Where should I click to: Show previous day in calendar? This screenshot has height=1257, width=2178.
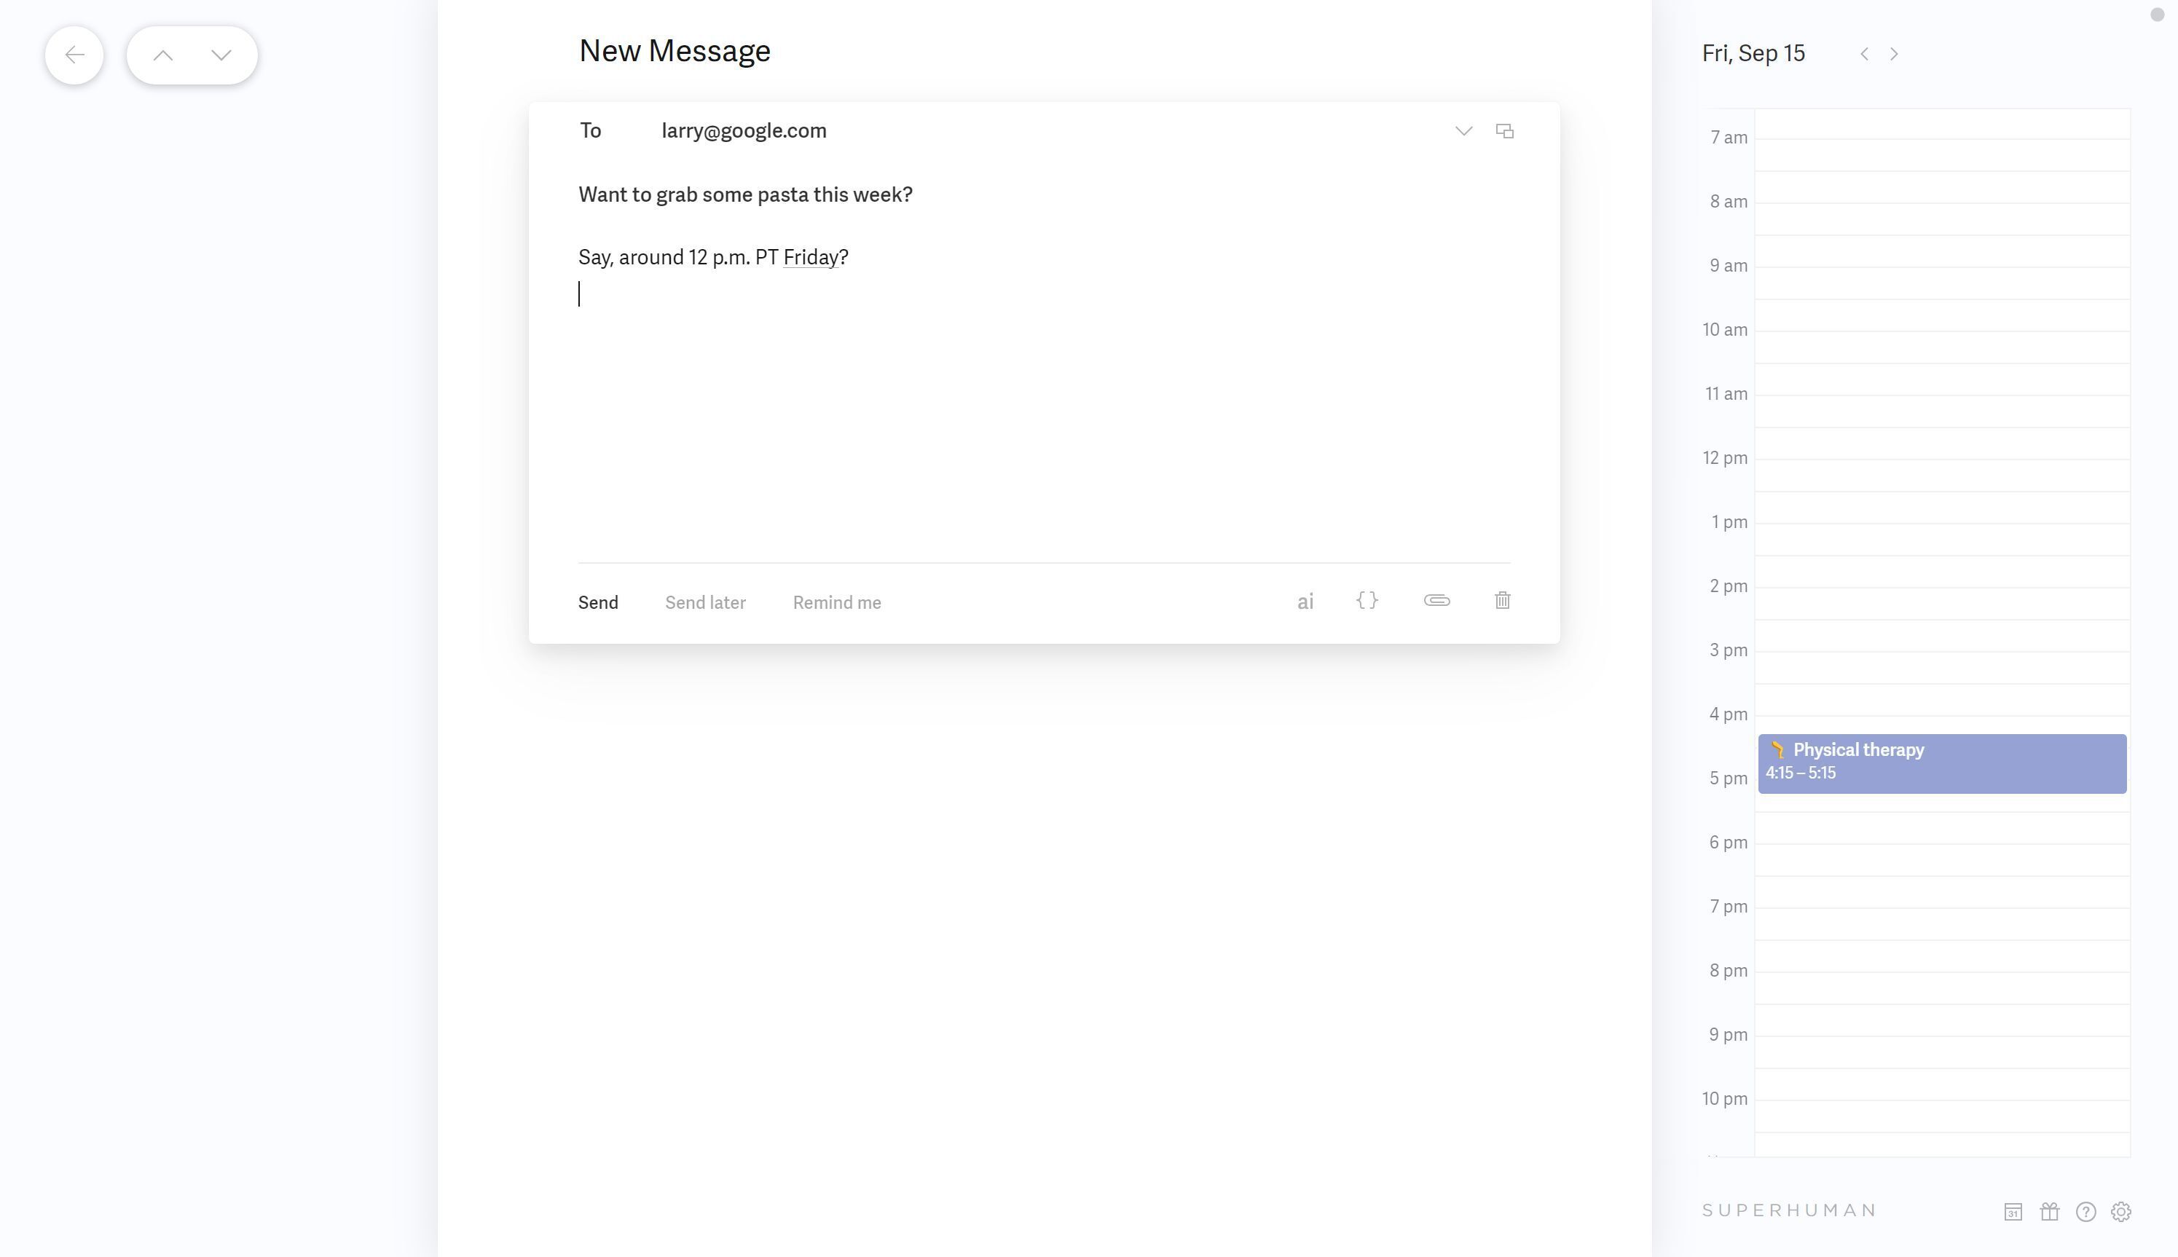(1864, 53)
